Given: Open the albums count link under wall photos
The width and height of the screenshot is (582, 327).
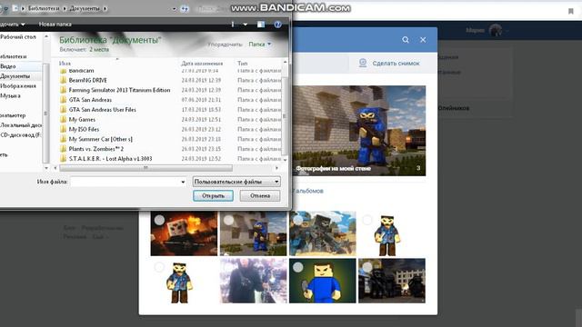Looking at the screenshot, I should [307, 191].
